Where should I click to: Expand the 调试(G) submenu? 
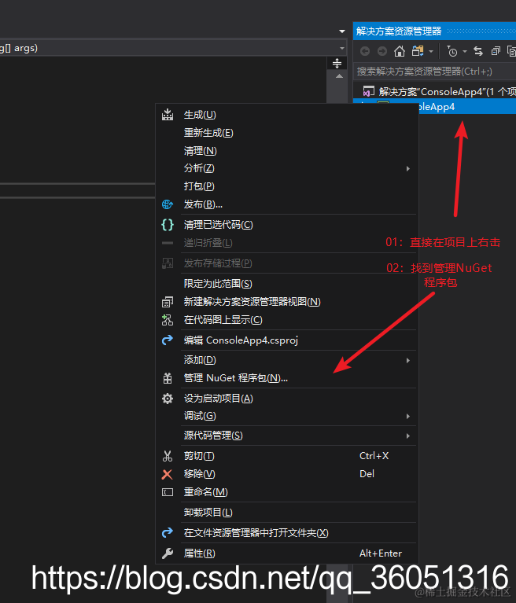(408, 416)
